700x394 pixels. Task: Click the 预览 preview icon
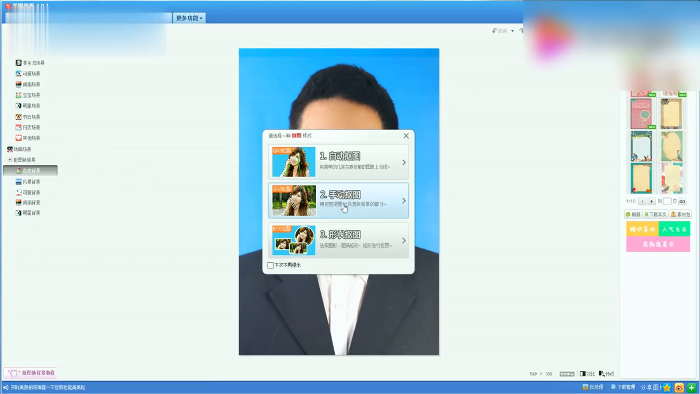606,374
